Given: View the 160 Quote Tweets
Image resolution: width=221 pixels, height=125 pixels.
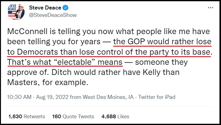Looking at the screenshot, I should coord(73,116).
